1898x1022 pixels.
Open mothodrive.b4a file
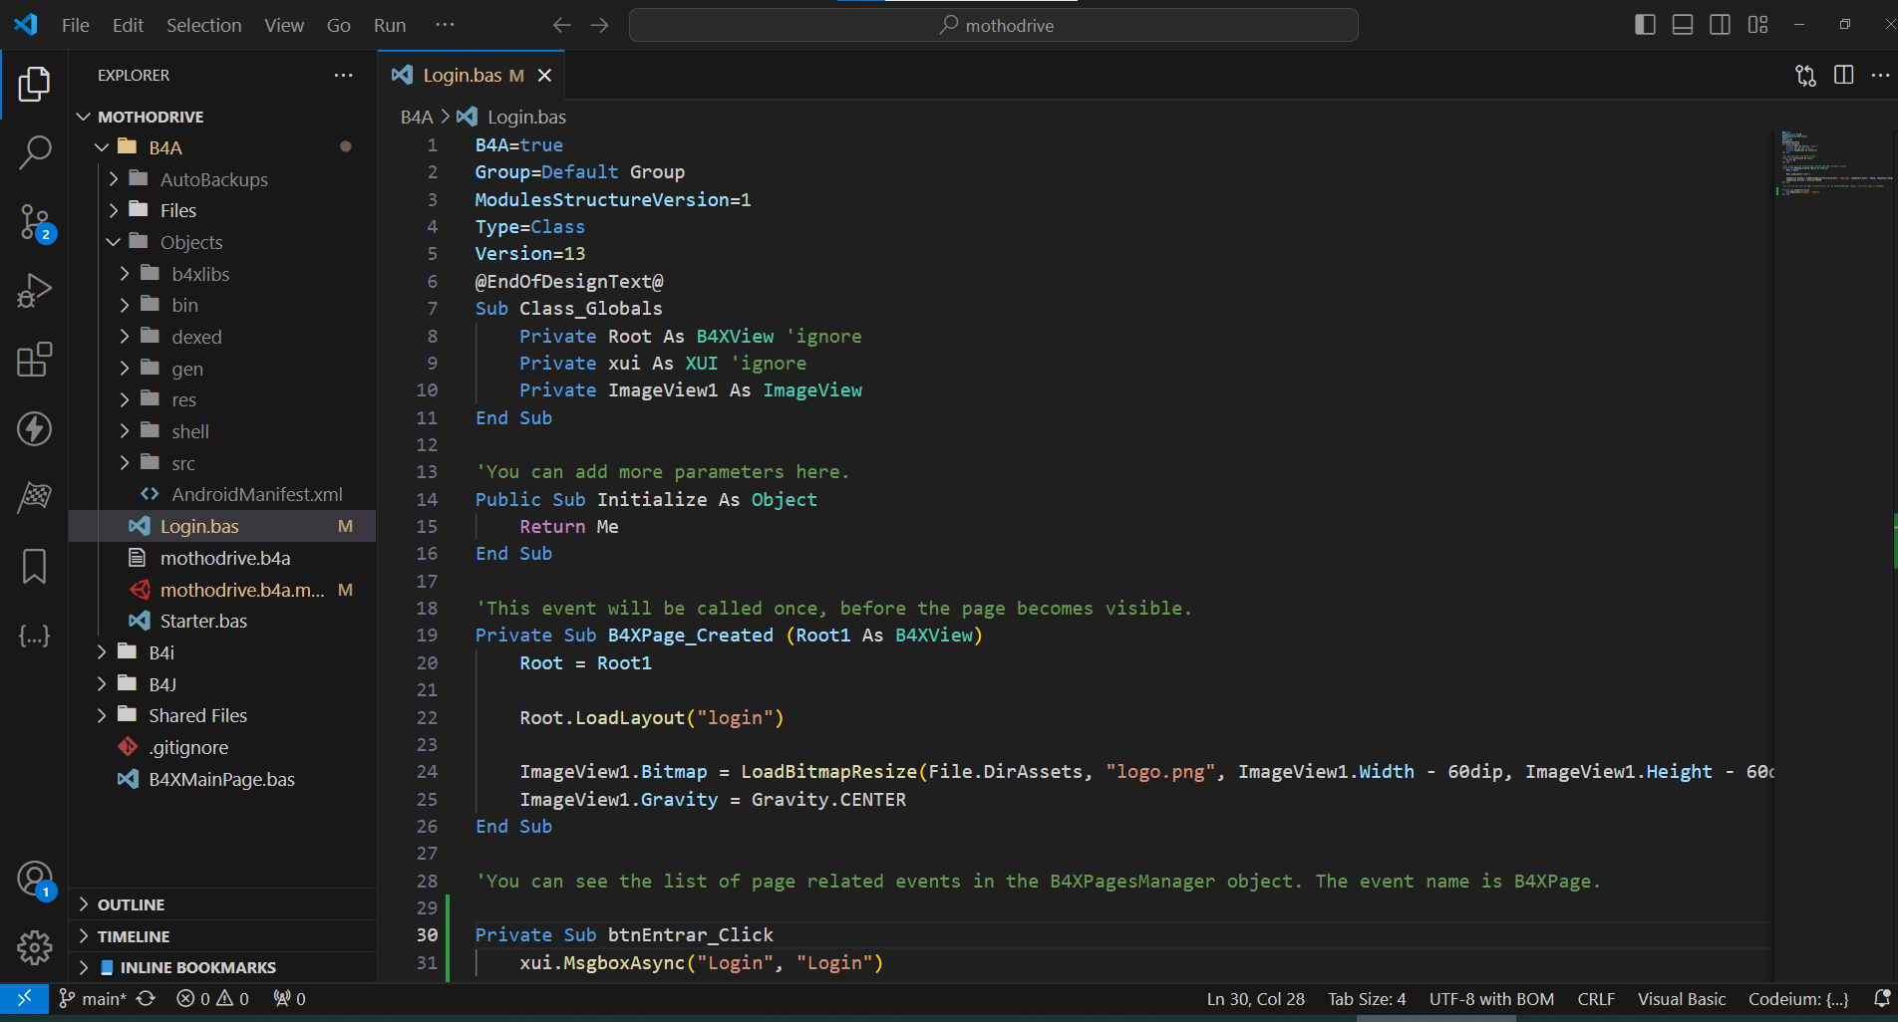coord(224,558)
